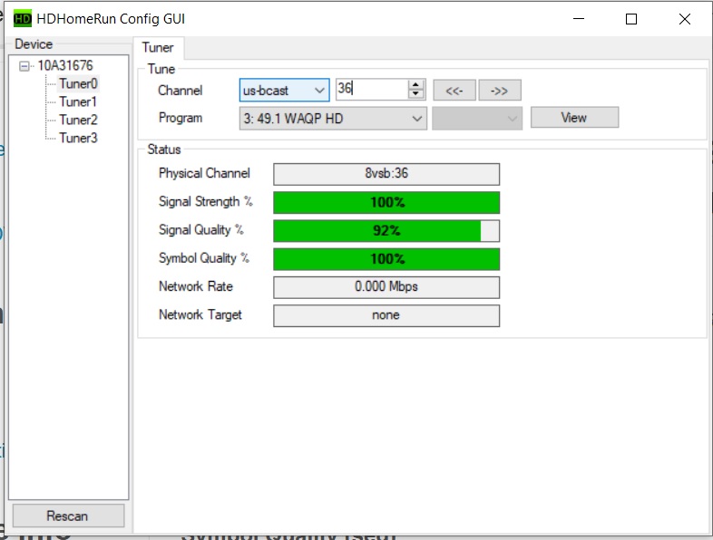This screenshot has height=540, width=713.
Task: Select Tuner1 in the device tree
Action: point(78,102)
